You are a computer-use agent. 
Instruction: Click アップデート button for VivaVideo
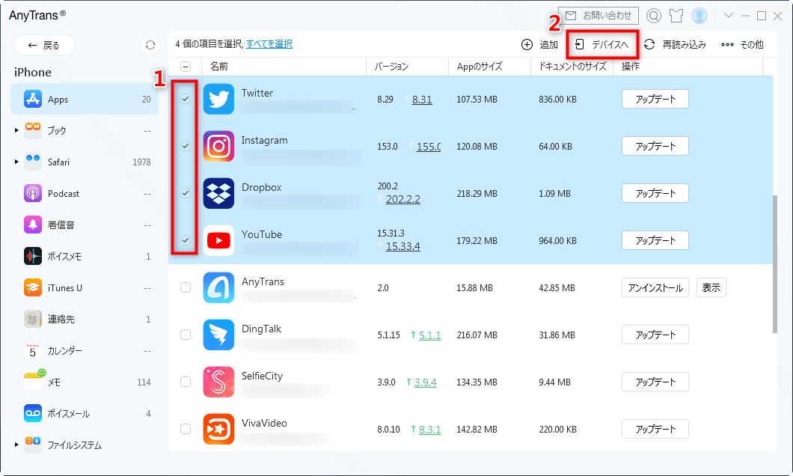[655, 429]
